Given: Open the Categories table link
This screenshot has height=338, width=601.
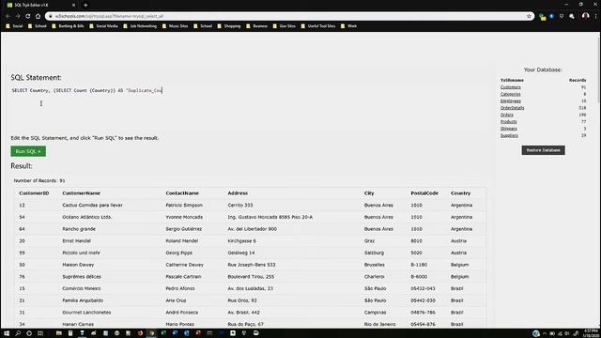Looking at the screenshot, I should (510, 94).
